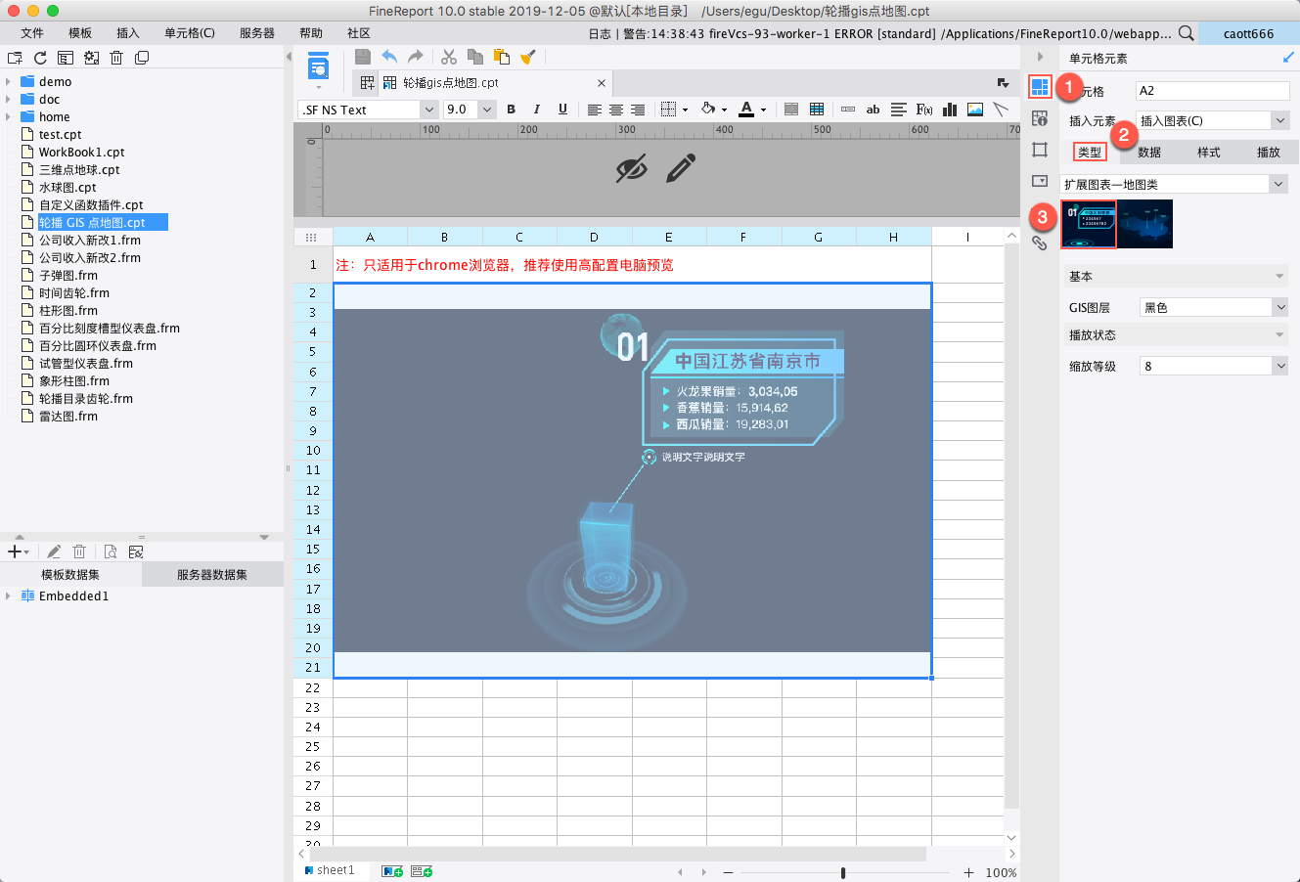1300x882 pixels.
Task: Insert image into the cell
Action: (975, 110)
